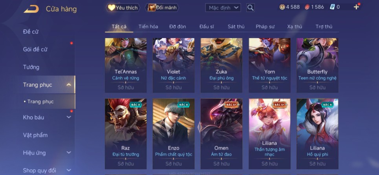Viewport: 379px width, 175px height.
Task: Open the Mặc định sort dropdown
Action: coord(223,8)
